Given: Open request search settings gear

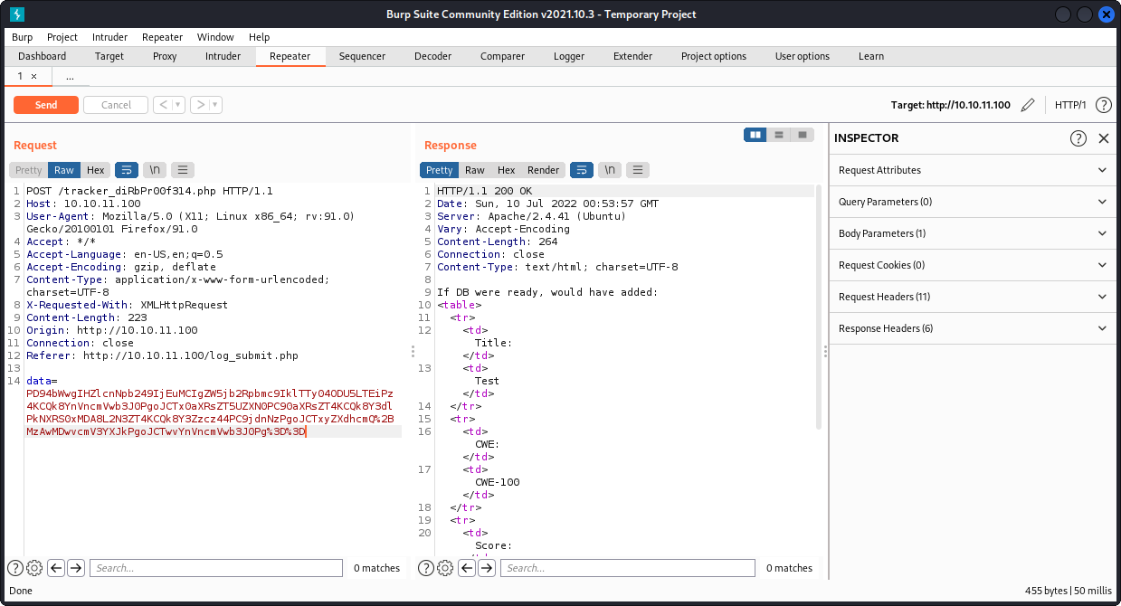Looking at the screenshot, I should (x=34, y=568).
